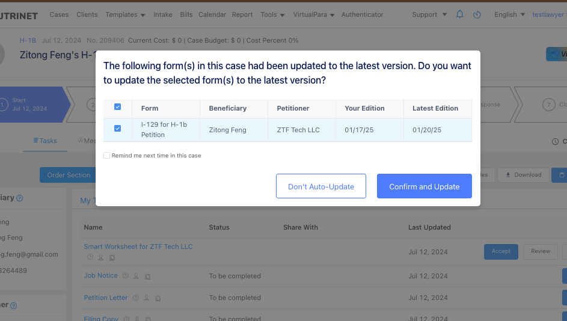Screen dimensions: 567x321
Task: Click alarm icon next to Job Notice
Action: (147, 276)
